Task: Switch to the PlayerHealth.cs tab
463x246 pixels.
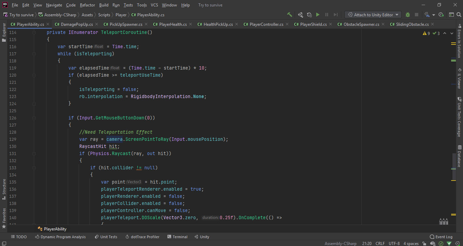Action: point(173,24)
